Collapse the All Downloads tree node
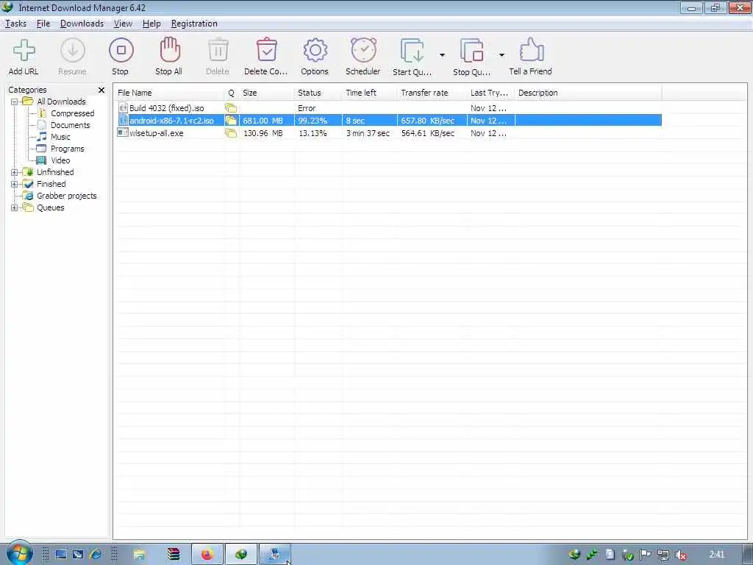753x565 pixels. coord(15,102)
